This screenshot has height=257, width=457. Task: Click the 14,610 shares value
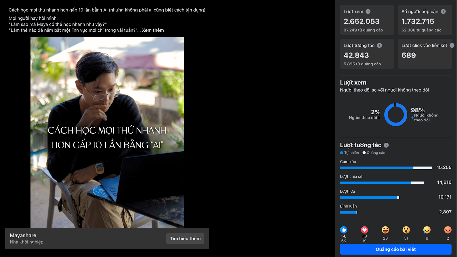(x=444, y=182)
